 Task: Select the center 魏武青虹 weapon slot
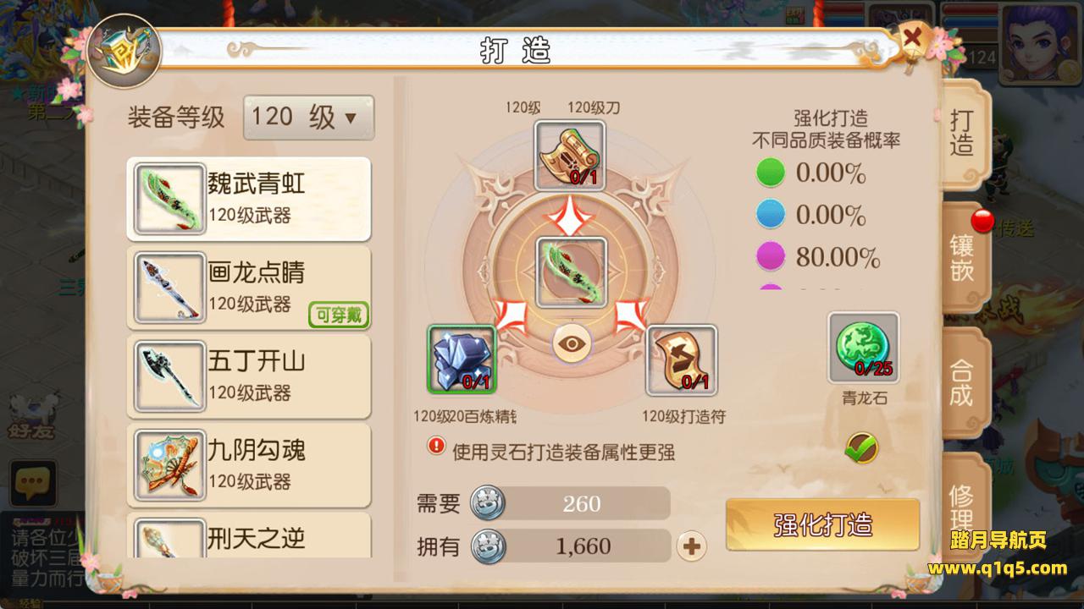(572, 272)
